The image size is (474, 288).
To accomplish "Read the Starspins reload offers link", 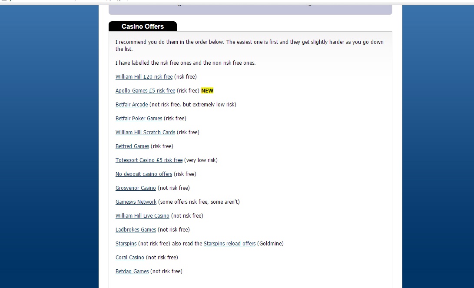I will [229, 244].
